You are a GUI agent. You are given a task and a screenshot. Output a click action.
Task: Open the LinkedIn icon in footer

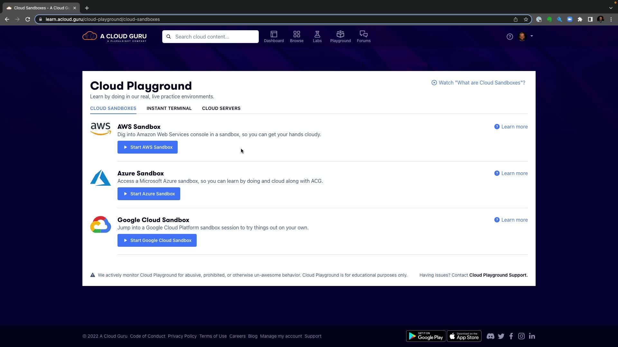coord(532,336)
